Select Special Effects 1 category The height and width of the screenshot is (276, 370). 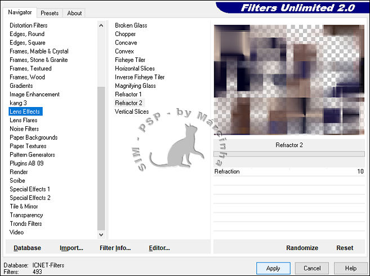[x=30, y=189]
